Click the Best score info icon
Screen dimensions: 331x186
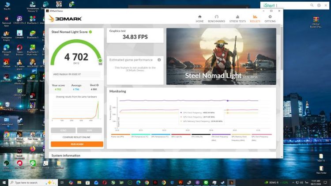pyautogui.click(x=98, y=85)
